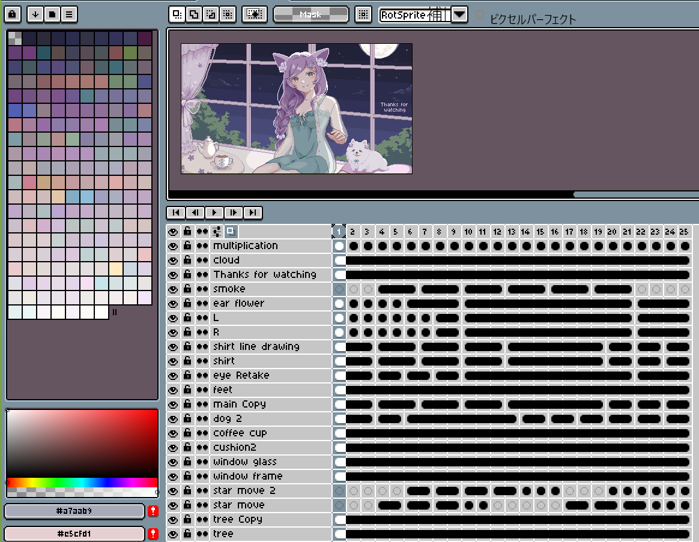
Task: Toggle opaque selection icon
Action: (x=255, y=14)
